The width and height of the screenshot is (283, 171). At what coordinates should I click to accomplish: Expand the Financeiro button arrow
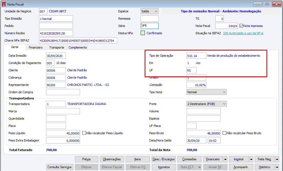(x=225, y=159)
